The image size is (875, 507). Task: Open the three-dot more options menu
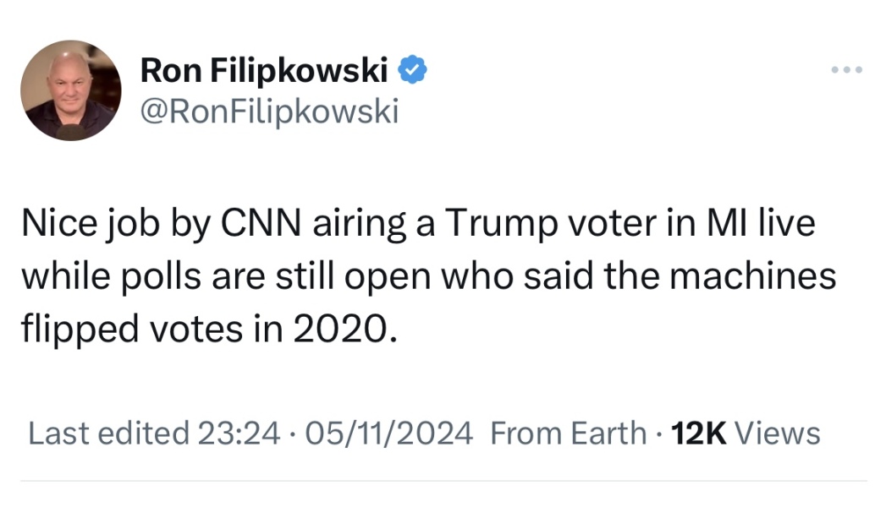[846, 71]
